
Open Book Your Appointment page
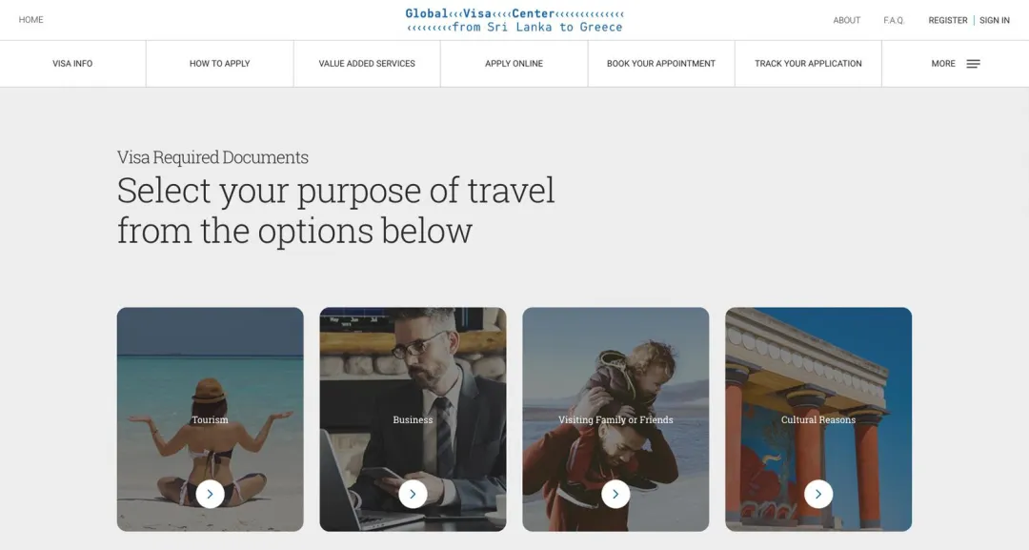661,64
